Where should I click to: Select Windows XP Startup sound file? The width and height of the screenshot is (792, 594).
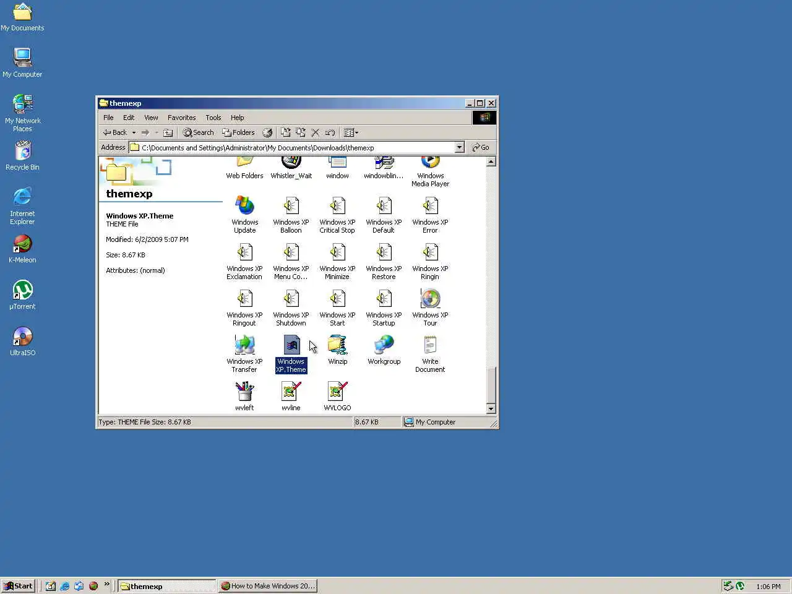[384, 308]
